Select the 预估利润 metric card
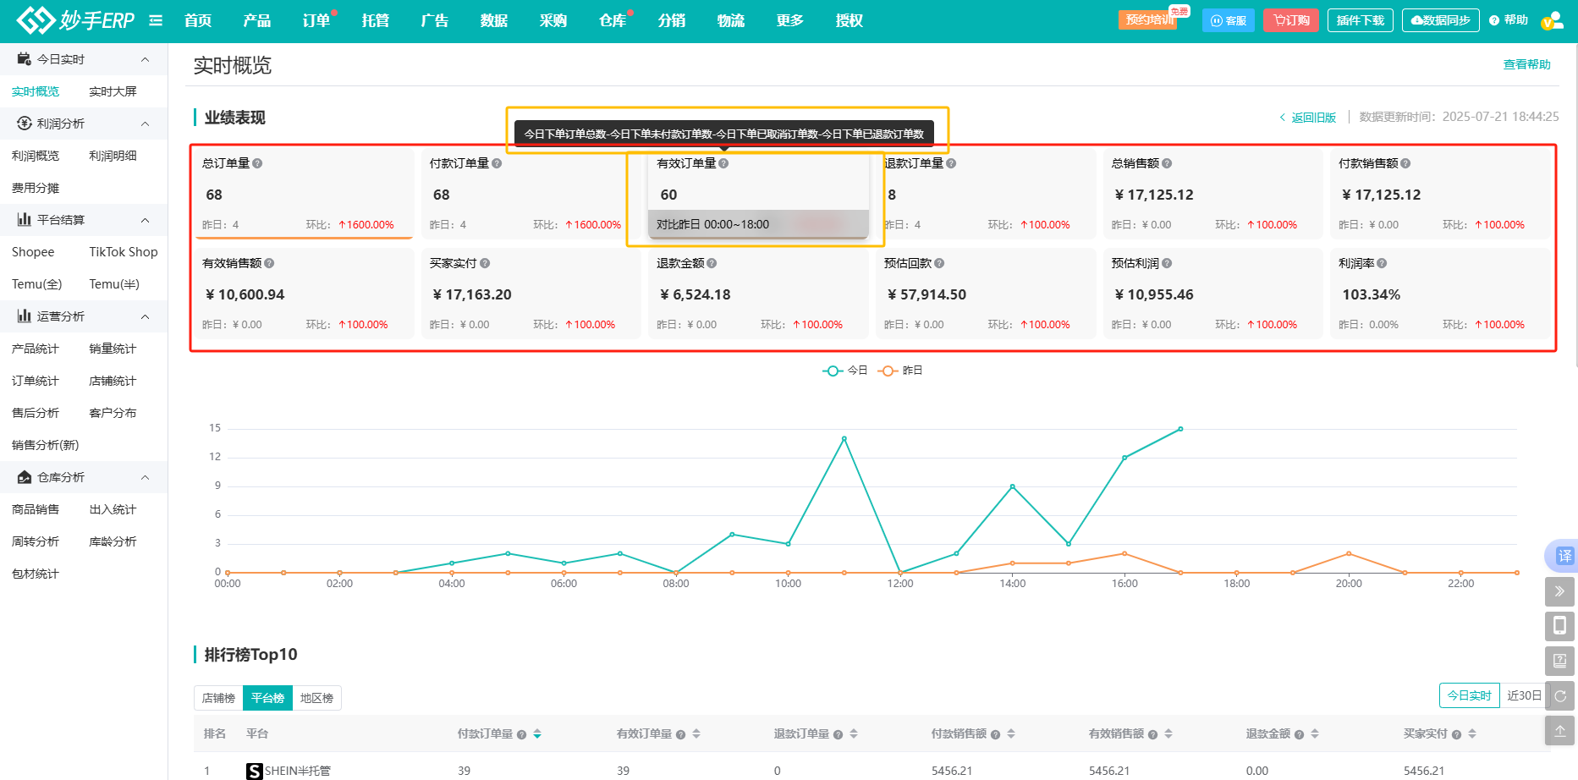The height and width of the screenshot is (780, 1578). click(1212, 294)
